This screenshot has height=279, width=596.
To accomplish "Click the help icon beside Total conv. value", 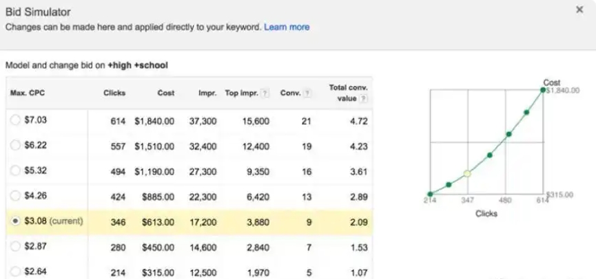I will [x=363, y=98].
